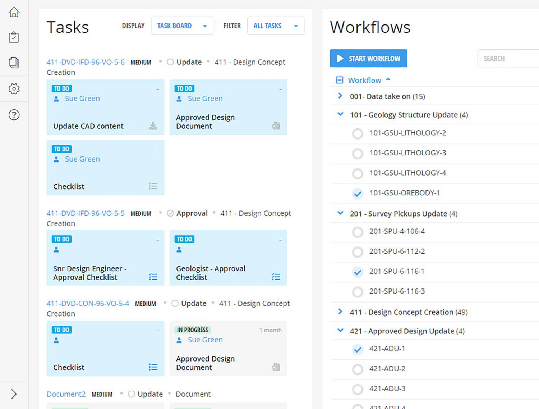The height and width of the screenshot is (409, 539).
Task: Open task link 411-DVD-IFD-96-VO-5-6
Action: (x=86, y=62)
